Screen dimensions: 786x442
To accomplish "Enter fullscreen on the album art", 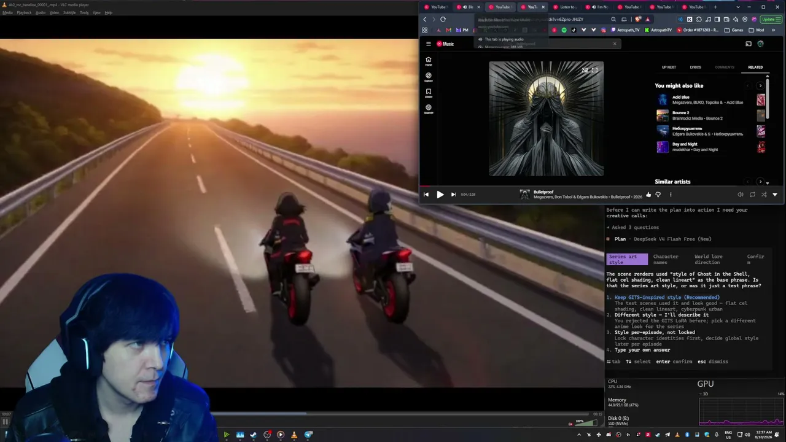I will tap(594, 70).
